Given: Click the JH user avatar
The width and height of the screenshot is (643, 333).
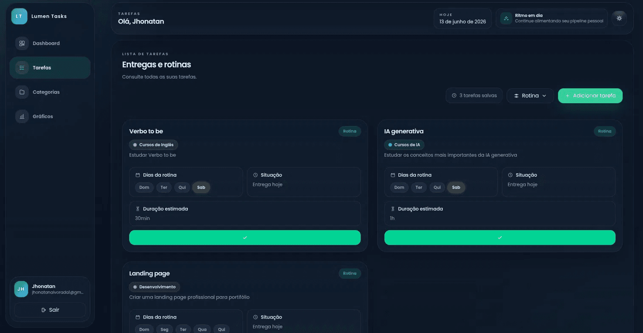Looking at the screenshot, I should coord(21,289).
